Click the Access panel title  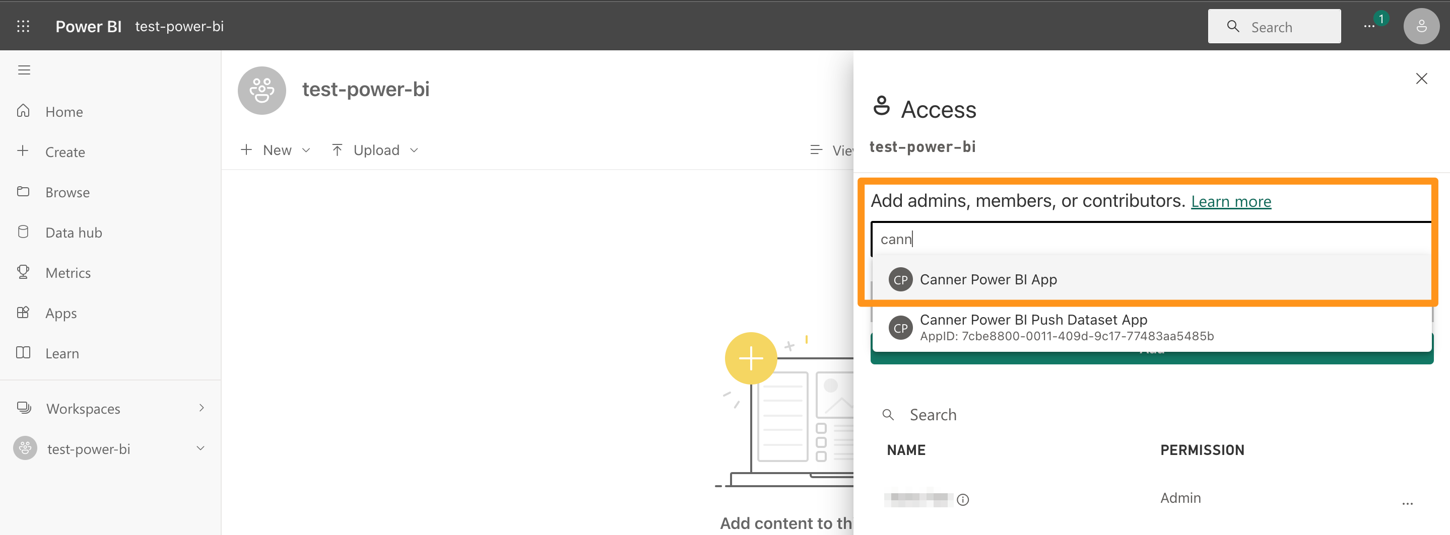[938, 109]
